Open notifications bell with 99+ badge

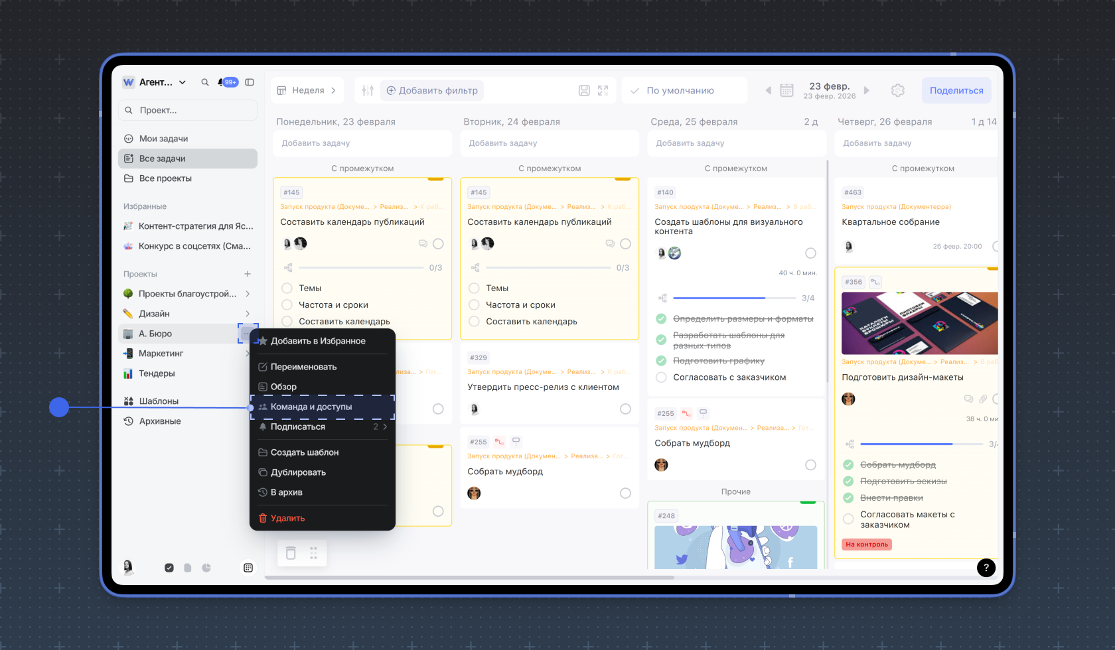[x=221, y=82]
